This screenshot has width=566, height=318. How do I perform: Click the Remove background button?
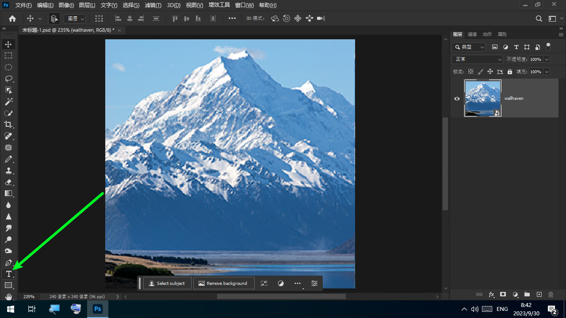tap(223, 284)
